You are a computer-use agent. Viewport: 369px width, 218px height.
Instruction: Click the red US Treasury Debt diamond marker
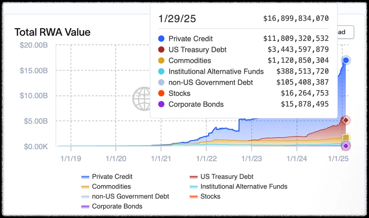tap(345, 120)
